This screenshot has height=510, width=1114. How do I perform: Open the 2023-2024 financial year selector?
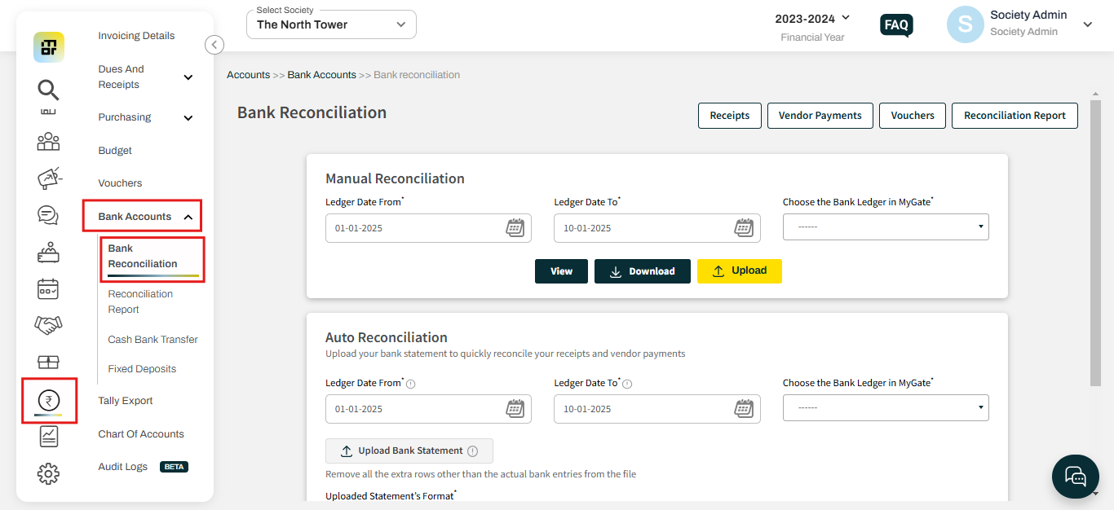812,18
